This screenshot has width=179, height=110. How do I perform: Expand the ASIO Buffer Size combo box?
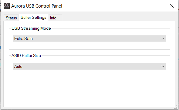click(89, 66)
